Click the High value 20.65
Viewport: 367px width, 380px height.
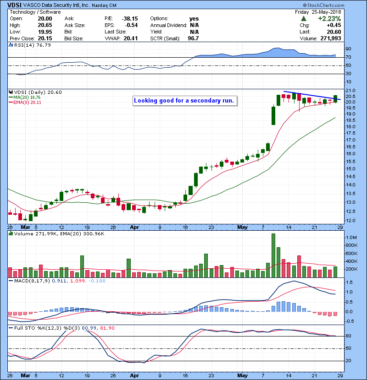[x=45, y=25]
